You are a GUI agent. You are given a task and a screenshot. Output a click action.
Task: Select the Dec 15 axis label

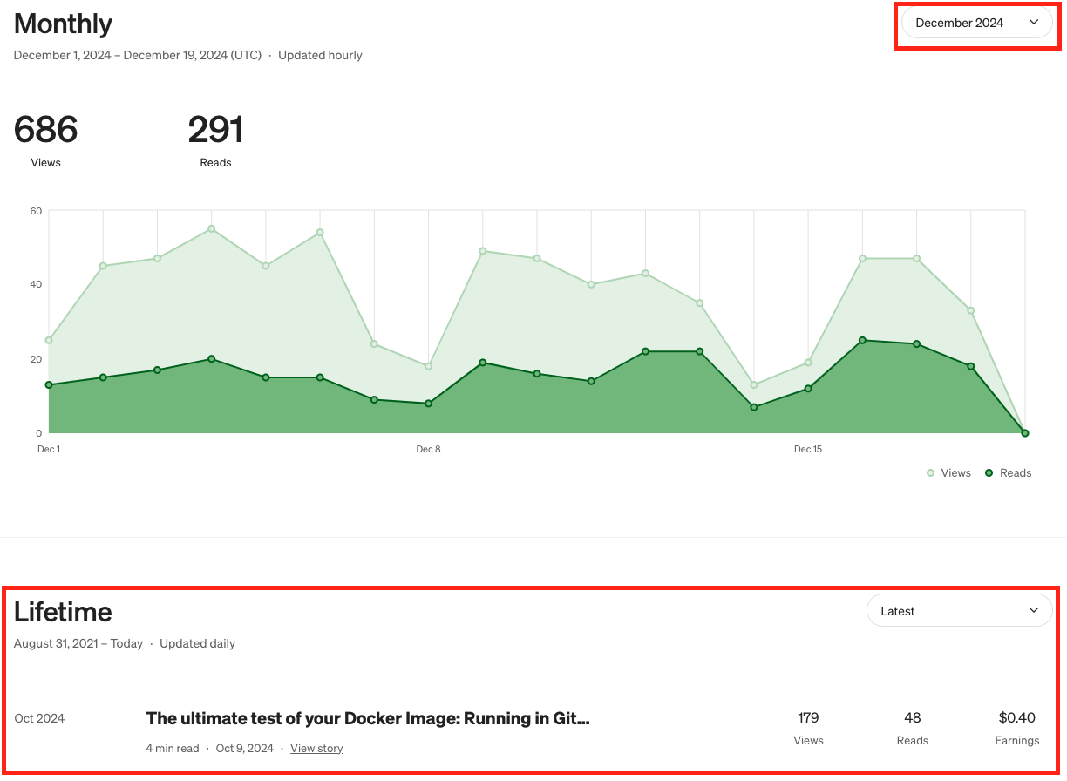coord(807,449)
